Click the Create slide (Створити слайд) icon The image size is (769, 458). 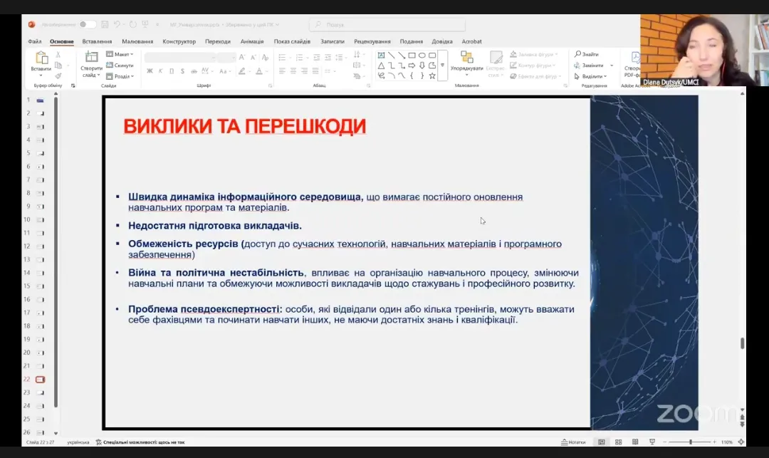coord(91,58)
